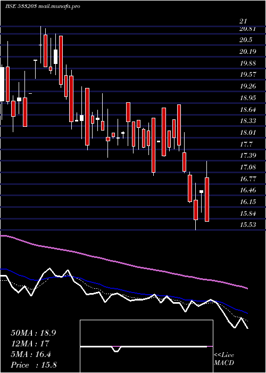
Task: Click the 17.39 price axis label
Action: tap(247, 156)
